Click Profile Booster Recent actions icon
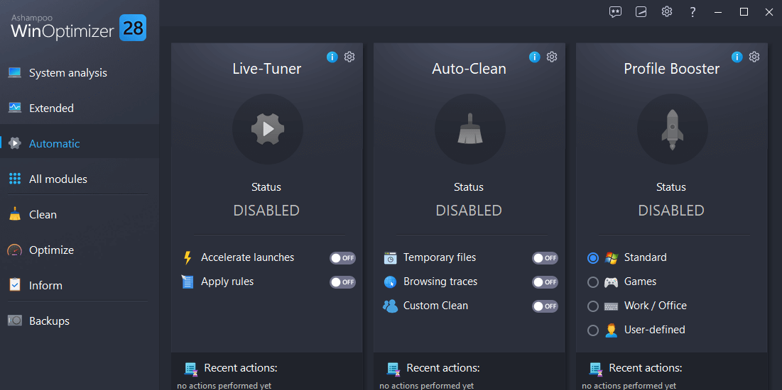Image resolution: width=782 pixels, height=390 pixels. tap(597, 369)
